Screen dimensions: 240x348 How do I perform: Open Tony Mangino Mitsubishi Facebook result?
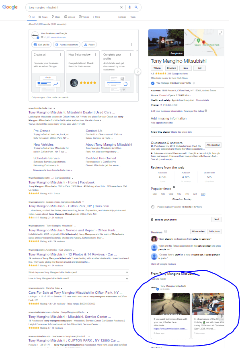pos(62,182)
